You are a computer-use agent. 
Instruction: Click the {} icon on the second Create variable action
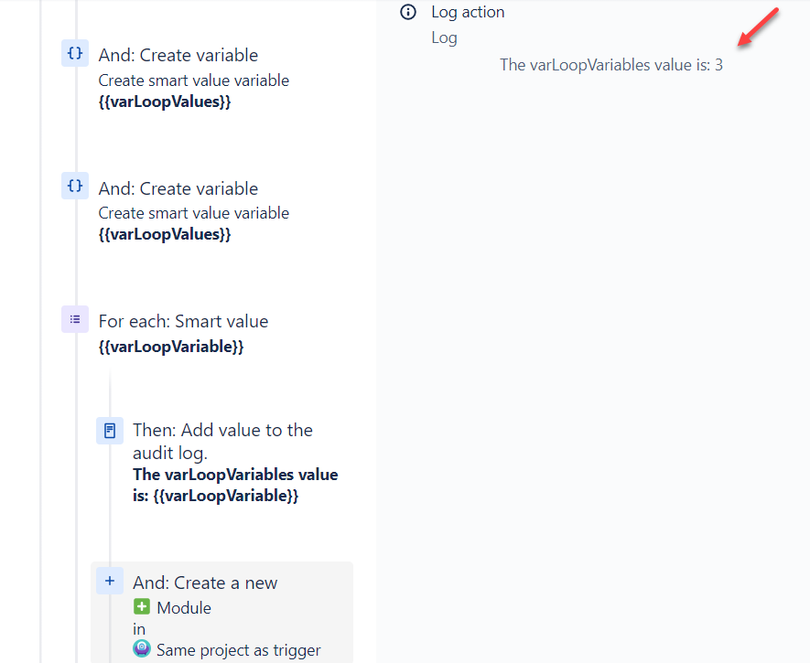point(75,186)
